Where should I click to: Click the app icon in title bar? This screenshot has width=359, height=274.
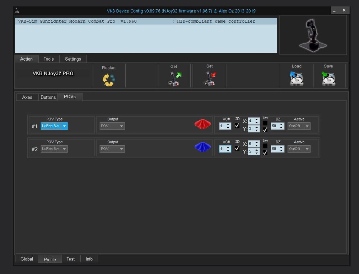tap(17, 10)
